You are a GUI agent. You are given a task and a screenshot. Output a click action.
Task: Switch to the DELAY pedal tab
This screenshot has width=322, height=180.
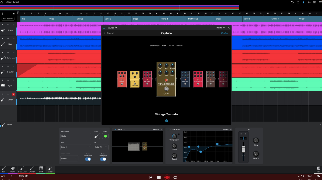[171, 46]
